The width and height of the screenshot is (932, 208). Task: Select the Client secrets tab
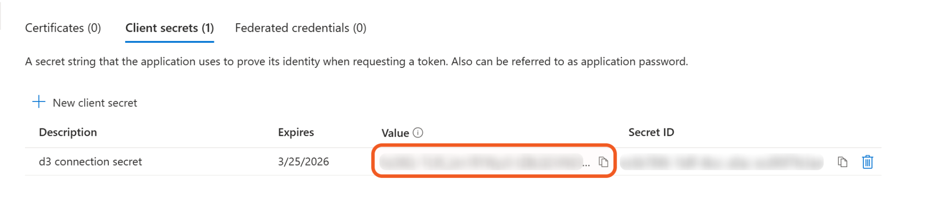(169, 28)
